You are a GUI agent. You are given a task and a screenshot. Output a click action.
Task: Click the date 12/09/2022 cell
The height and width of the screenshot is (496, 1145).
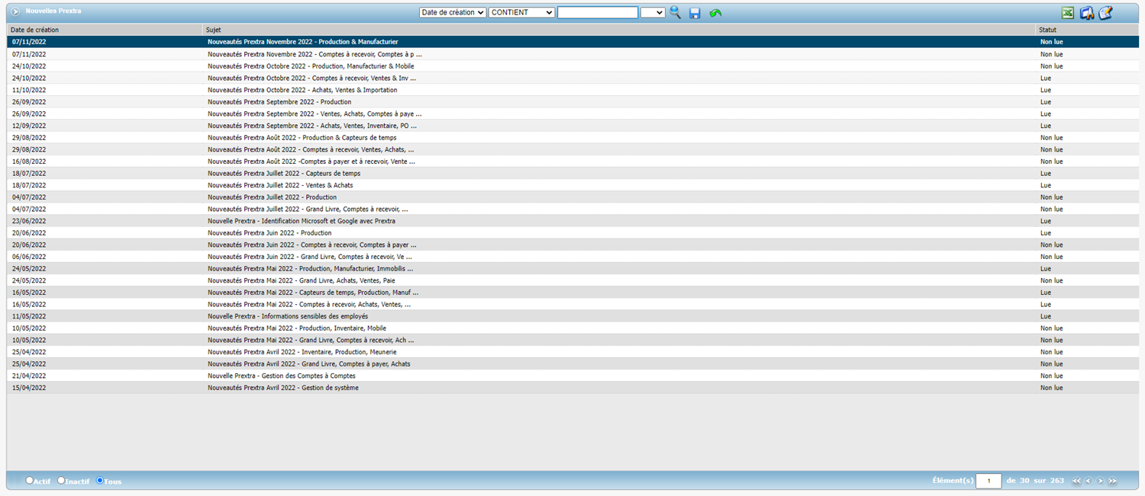[29, 126]
